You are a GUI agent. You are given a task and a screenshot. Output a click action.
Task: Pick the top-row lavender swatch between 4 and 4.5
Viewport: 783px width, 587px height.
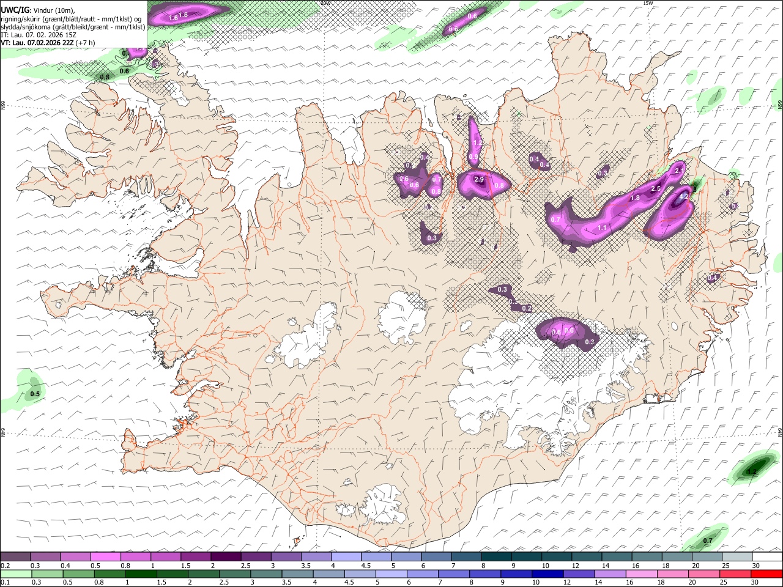(346, 557)
